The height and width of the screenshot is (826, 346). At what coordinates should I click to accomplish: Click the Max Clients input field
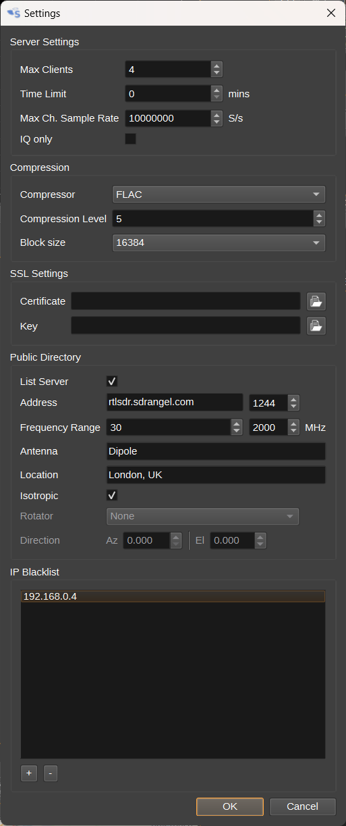tap(168, 70)
